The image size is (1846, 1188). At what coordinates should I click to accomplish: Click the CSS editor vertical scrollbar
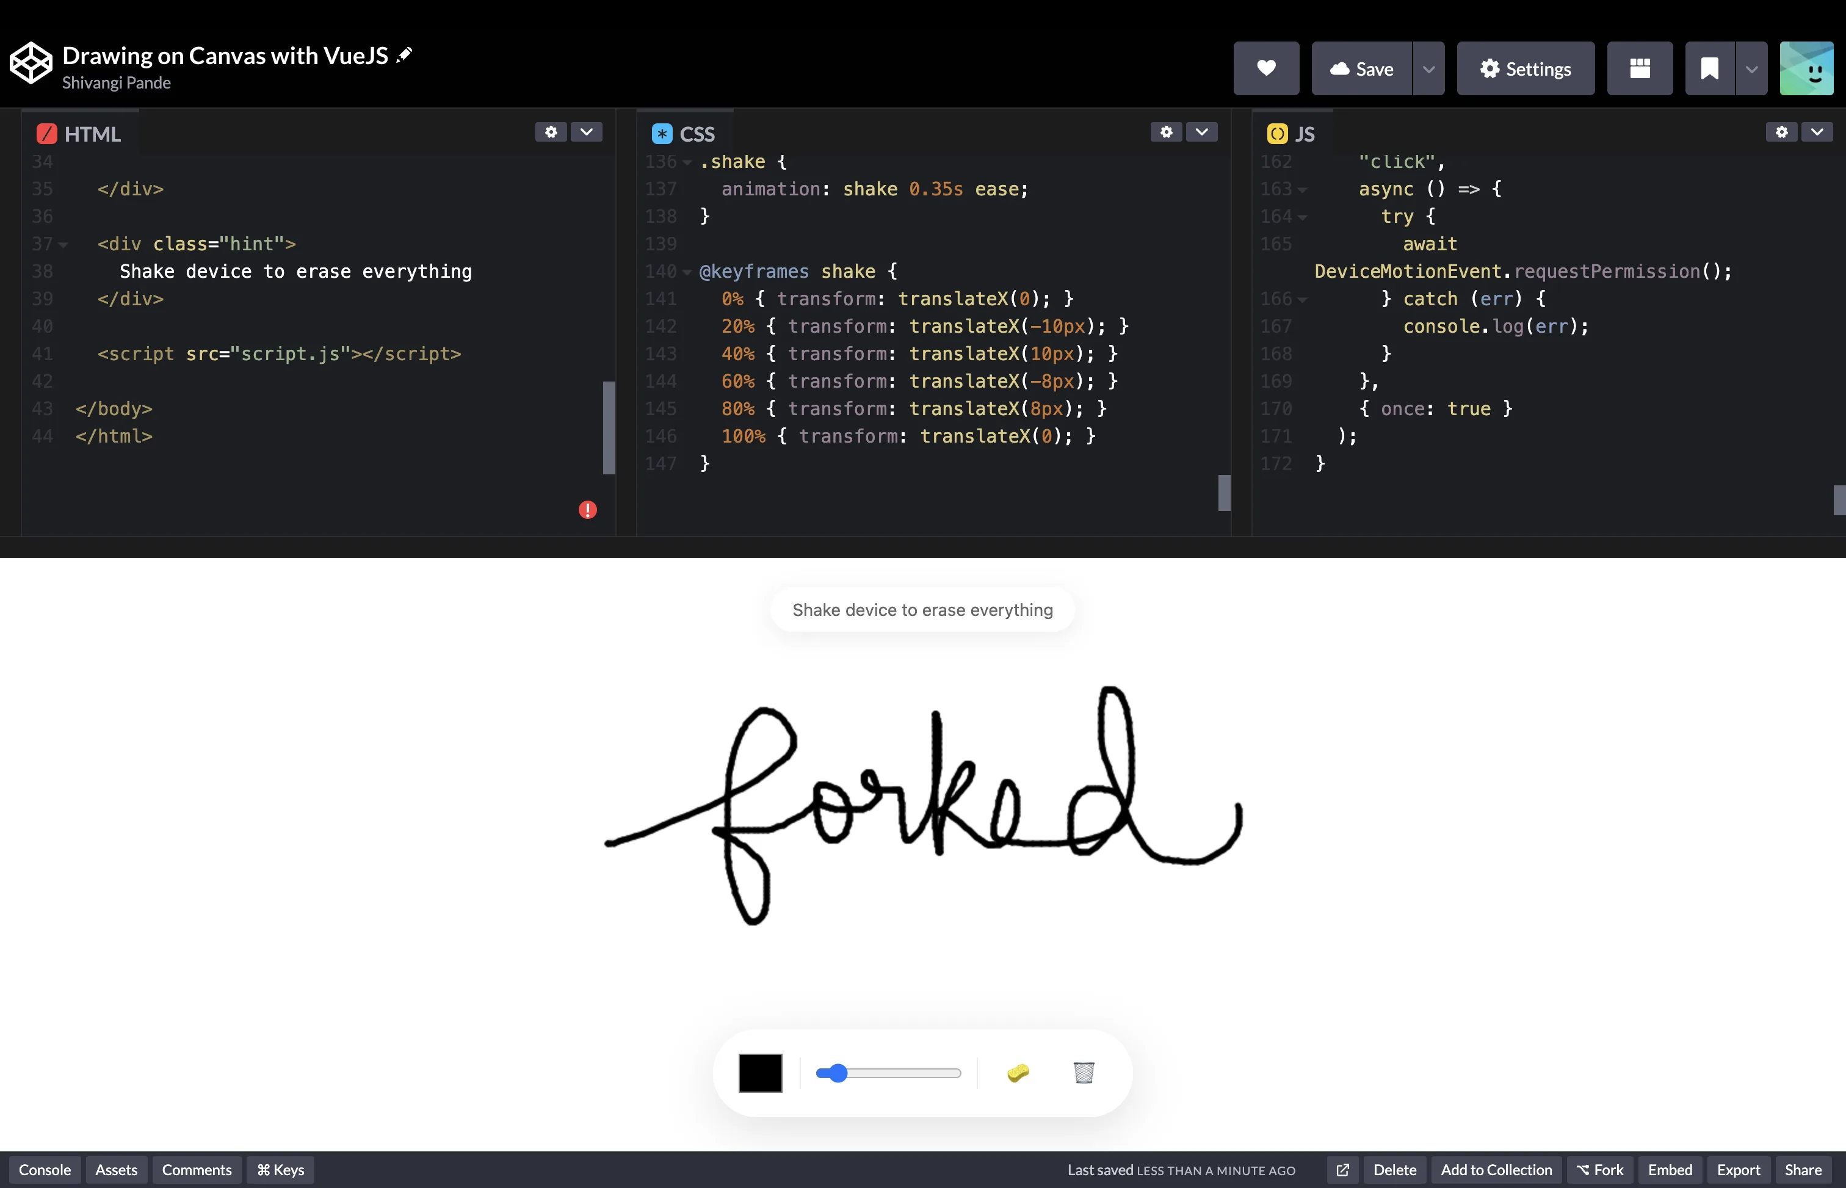tap(1224, 492)
